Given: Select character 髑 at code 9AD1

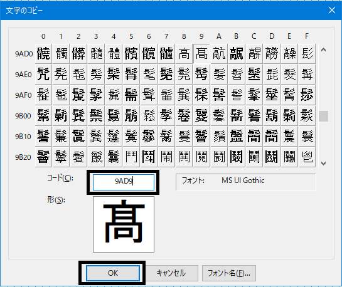Looking at the screenshot, I should pyautogui.click(x=61, y=53).
